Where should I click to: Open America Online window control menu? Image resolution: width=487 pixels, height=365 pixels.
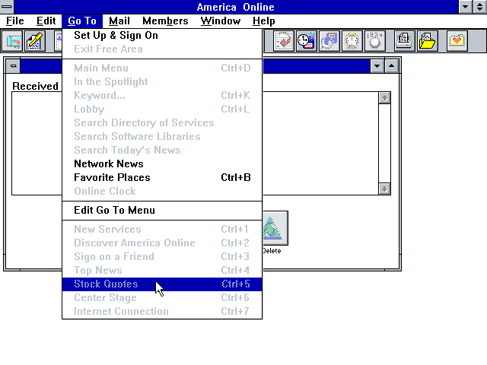7,7
